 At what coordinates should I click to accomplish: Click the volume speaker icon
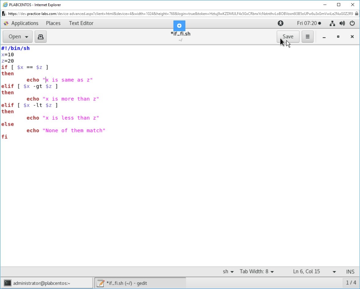[342, 23]
